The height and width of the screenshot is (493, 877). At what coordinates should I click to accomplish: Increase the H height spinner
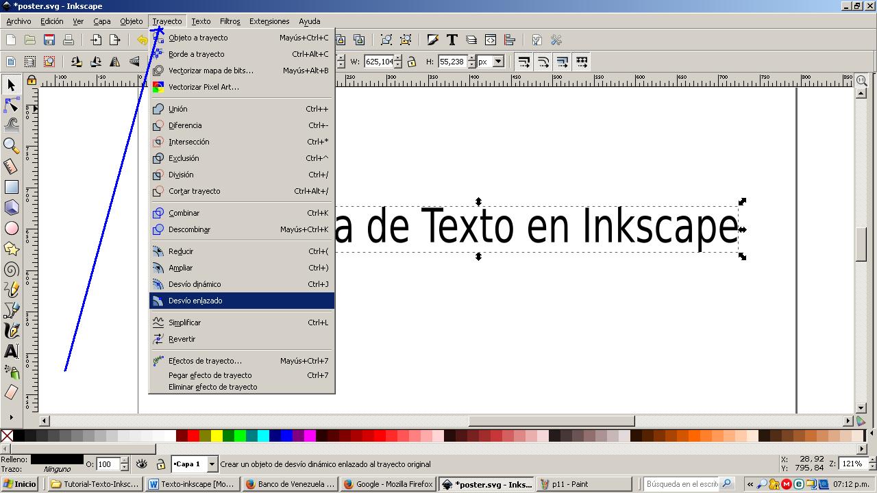(x=471, y=58)
